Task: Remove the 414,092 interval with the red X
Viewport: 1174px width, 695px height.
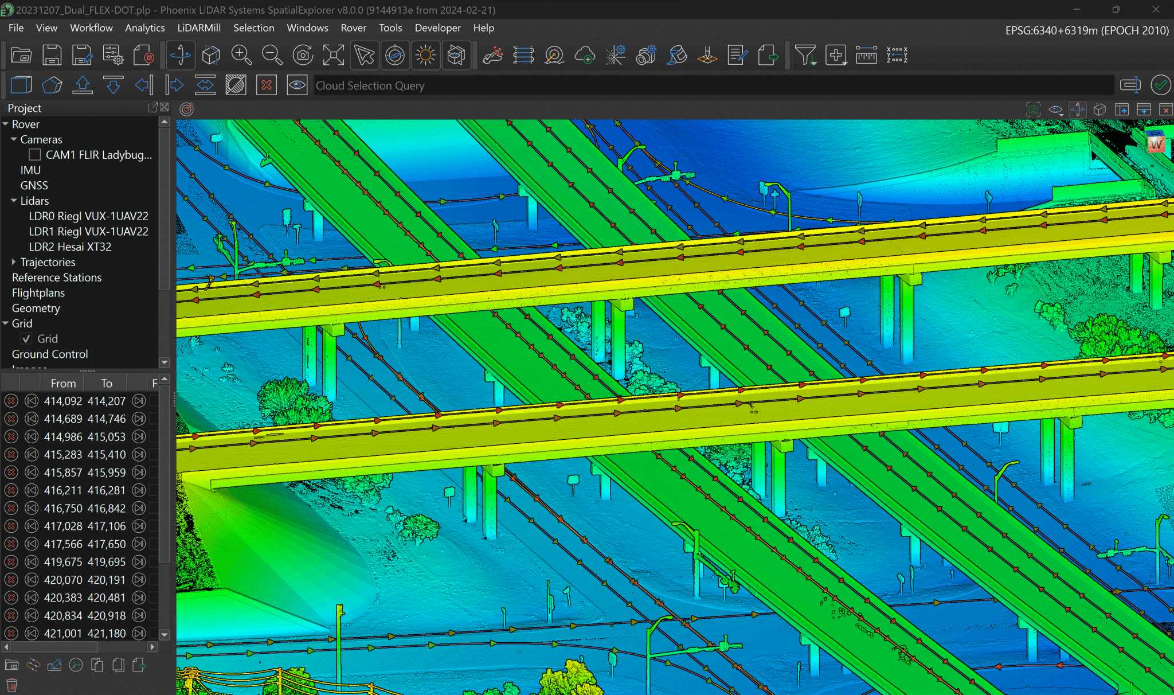Action: pos(11,401)
